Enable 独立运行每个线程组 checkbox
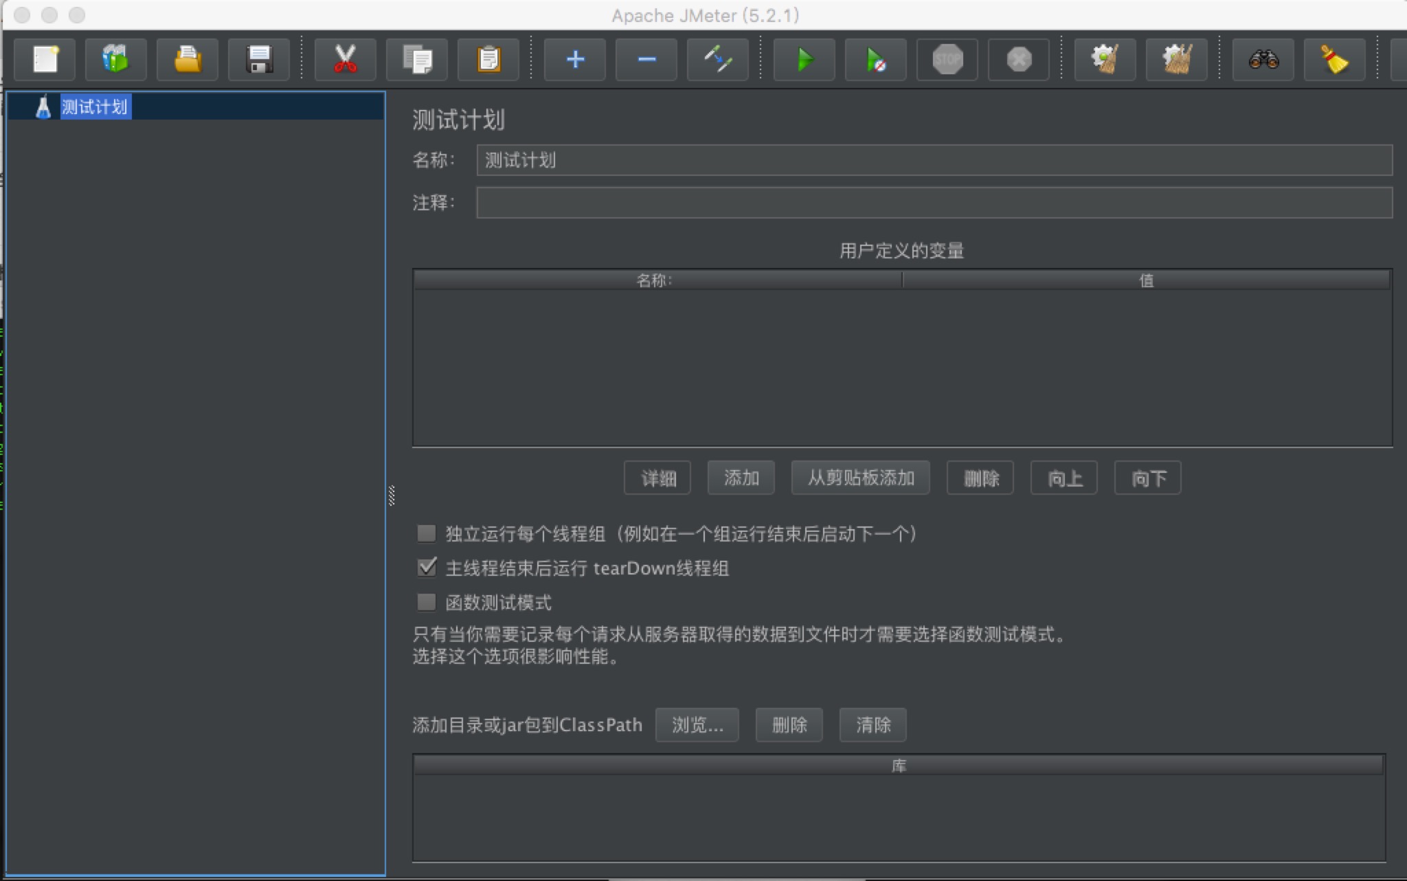The width and height of the screenshot is (1407, 881). tap(426, 533)
